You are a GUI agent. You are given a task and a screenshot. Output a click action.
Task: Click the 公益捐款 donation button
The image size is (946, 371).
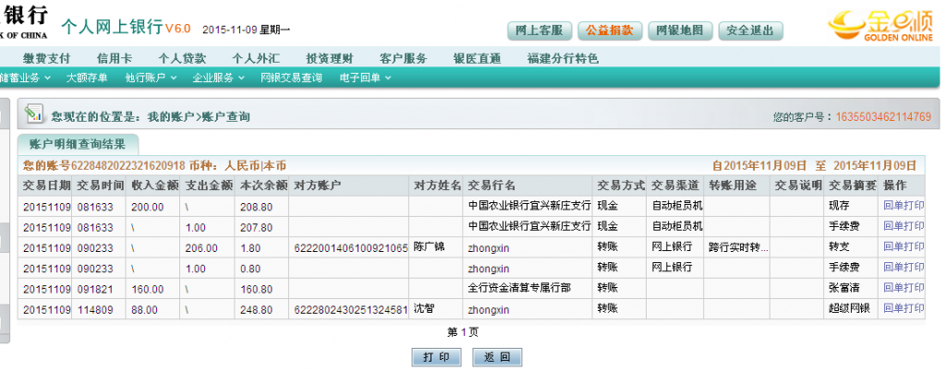(x=610, y=30)
